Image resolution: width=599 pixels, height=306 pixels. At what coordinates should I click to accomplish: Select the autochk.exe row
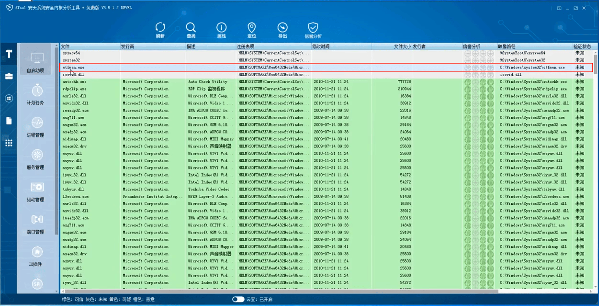(326, 82)
